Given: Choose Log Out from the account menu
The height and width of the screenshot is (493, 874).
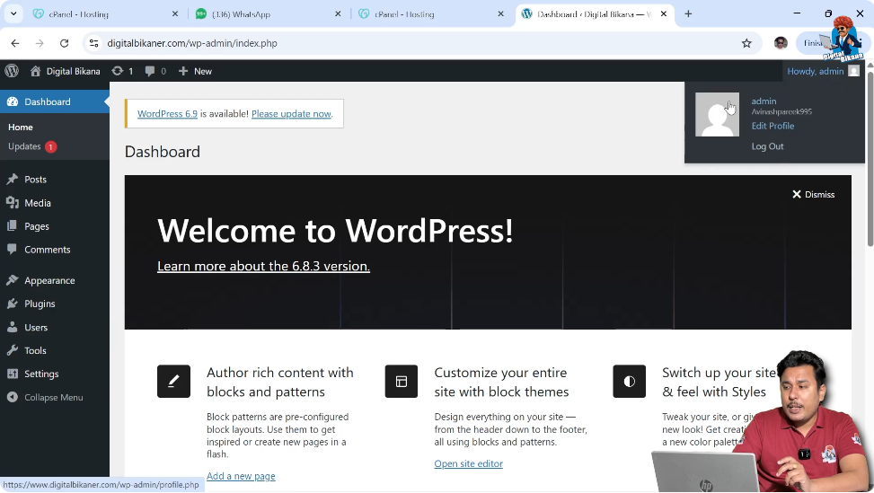Looking at the screenshot, I should tap(767, 146).
